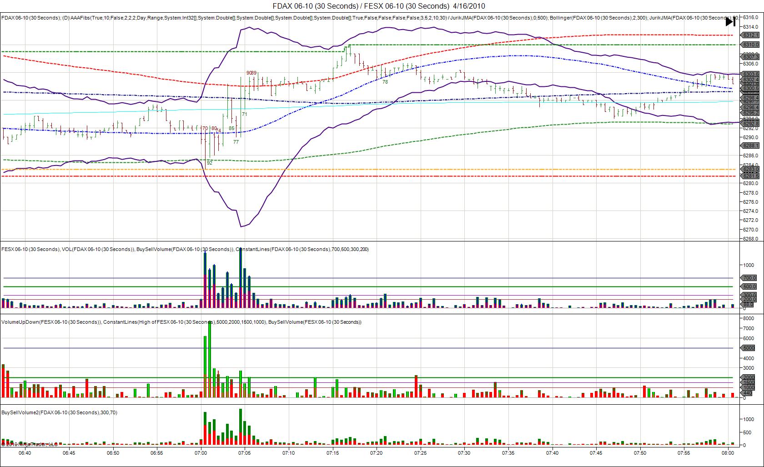The width and height of the screenshot is (764, 467).
Task: Click the 07:20 time axis label
Action: 377,453
